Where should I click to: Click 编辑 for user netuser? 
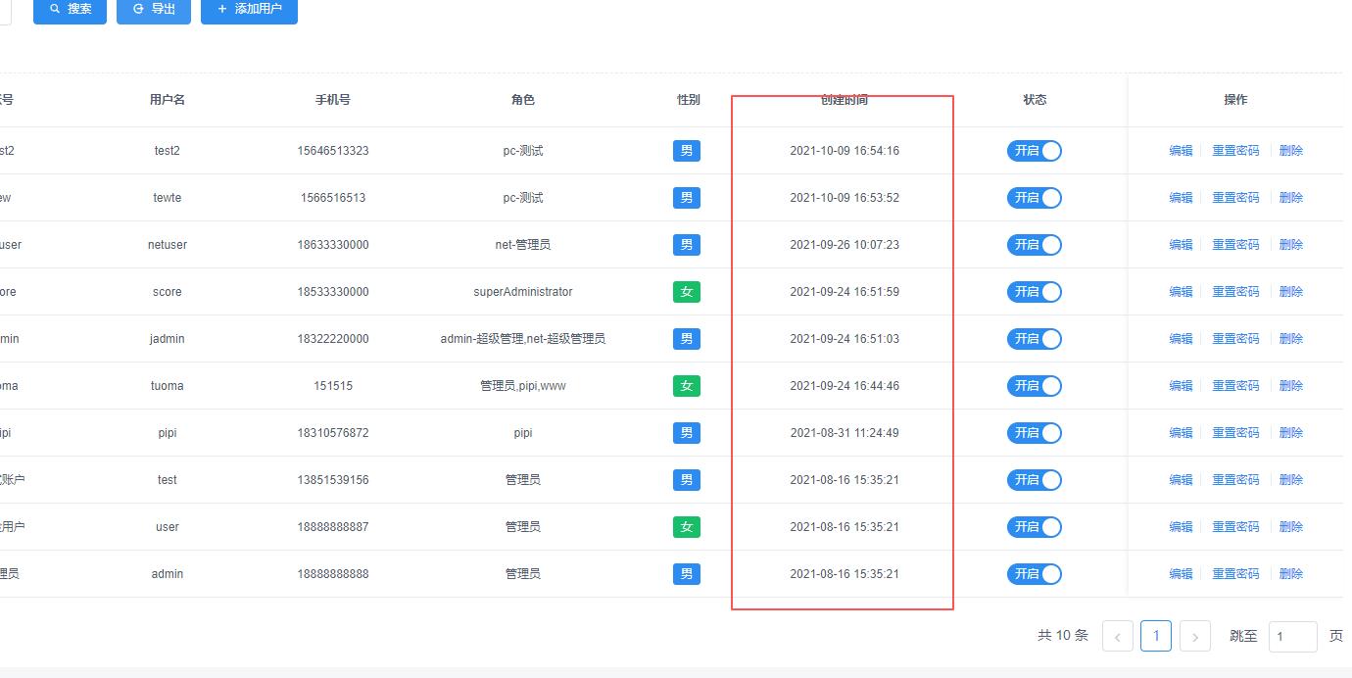pos(1181,245)
